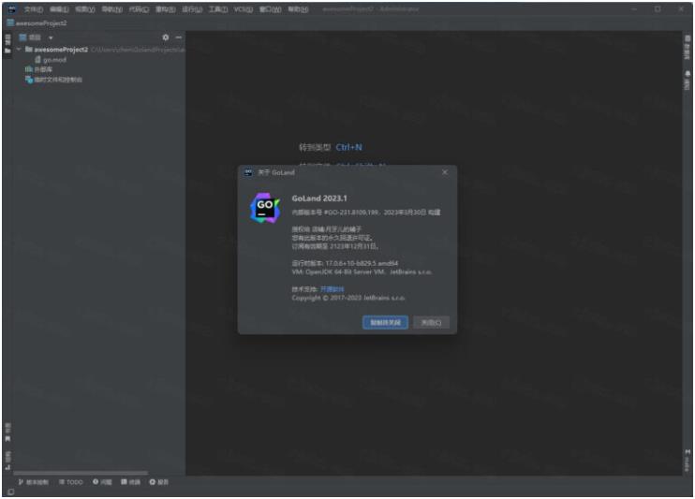The image size is (695, 499).
Task: Click the External Libraries bar-chart icon
Action: pyautogui.click(x=29, y=69)
